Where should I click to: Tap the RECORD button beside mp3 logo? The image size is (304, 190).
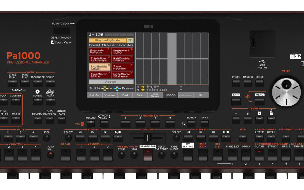(x=91, y=123)
